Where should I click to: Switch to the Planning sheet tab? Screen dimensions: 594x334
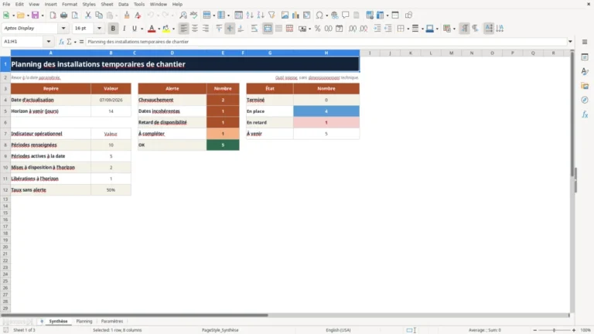[x=84, y=321]
